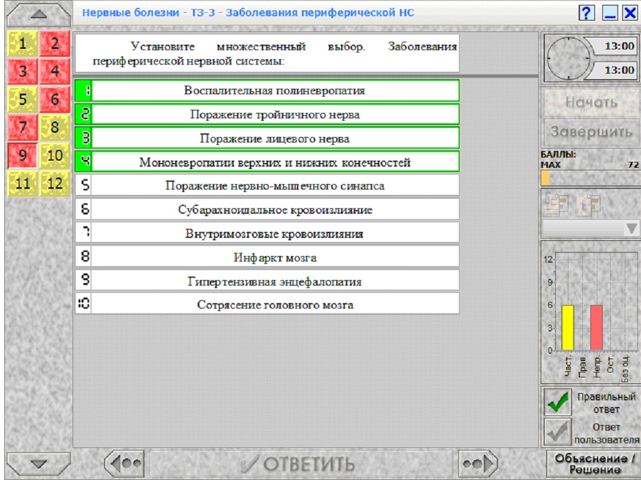Close the test window

tap(630, 13)
